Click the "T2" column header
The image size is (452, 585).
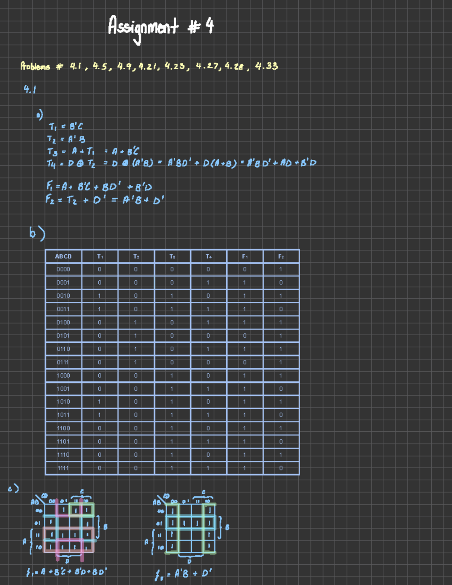tap(136, 256)
